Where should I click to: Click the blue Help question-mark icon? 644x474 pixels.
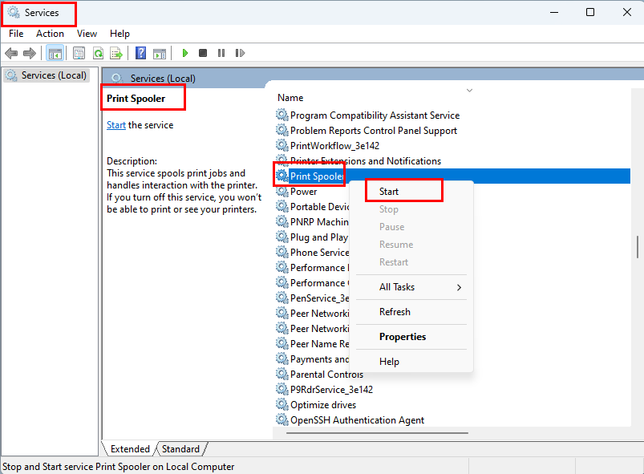(x=140, y=53)
